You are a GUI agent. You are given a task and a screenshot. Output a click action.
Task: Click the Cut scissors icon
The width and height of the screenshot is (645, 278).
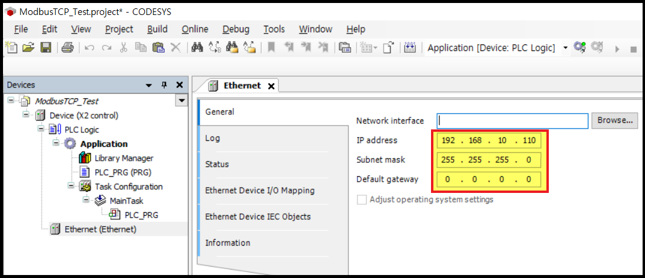pyautogui.click(x=123, y=48)
